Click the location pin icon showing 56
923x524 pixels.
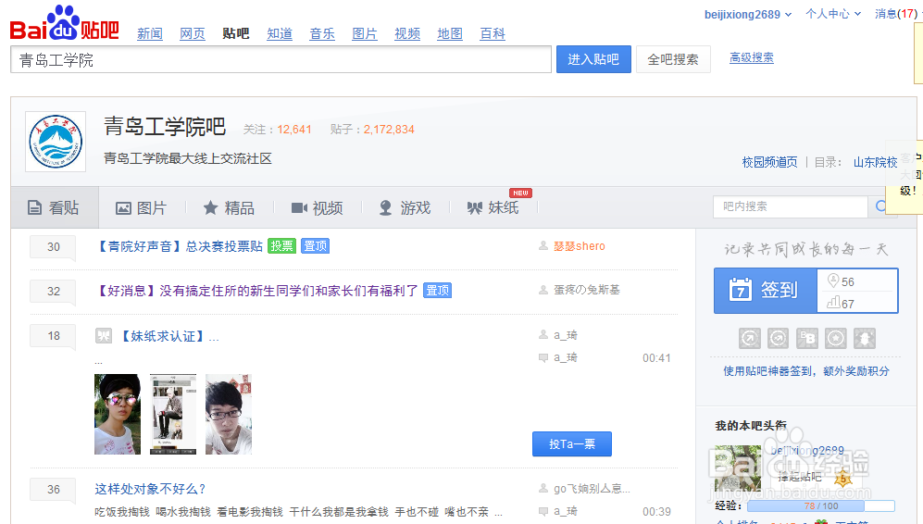tap(833, 281)
